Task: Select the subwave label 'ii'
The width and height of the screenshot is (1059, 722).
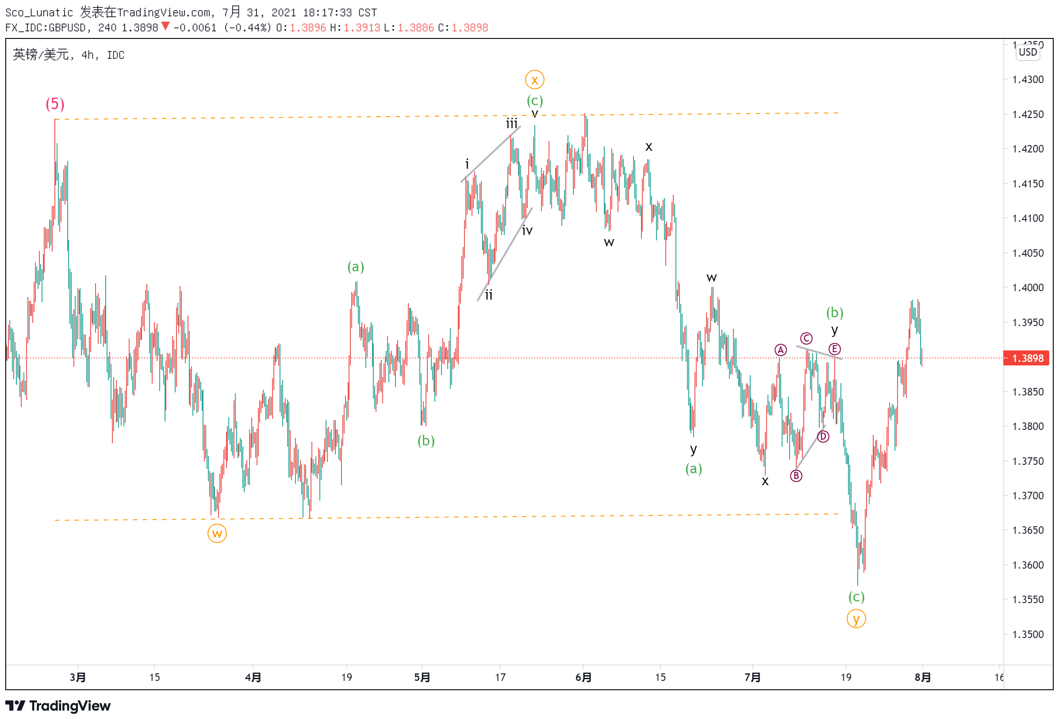Action: click(488, 295)
